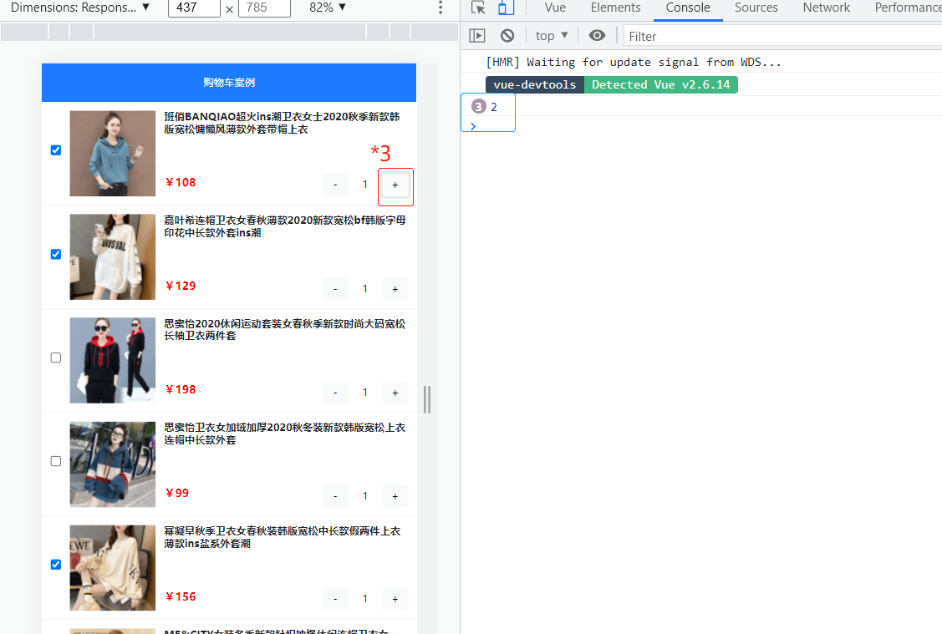Click the BANQIAO blue hoodie product thumbnail
The width and height of the screenshot is (942, 634).
112,153
